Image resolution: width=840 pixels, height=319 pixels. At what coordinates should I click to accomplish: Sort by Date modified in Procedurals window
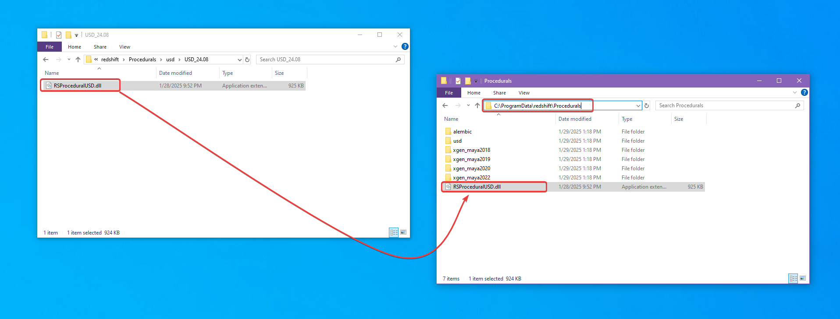(575, 119)
